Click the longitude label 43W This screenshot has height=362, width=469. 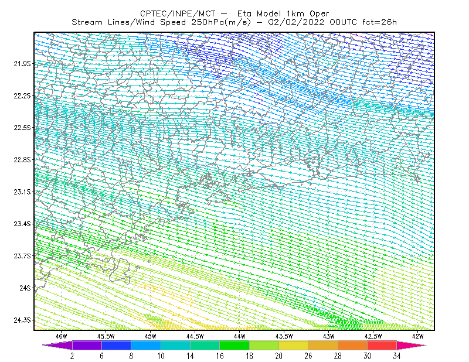pyautogui.click(x=329, y=336)
